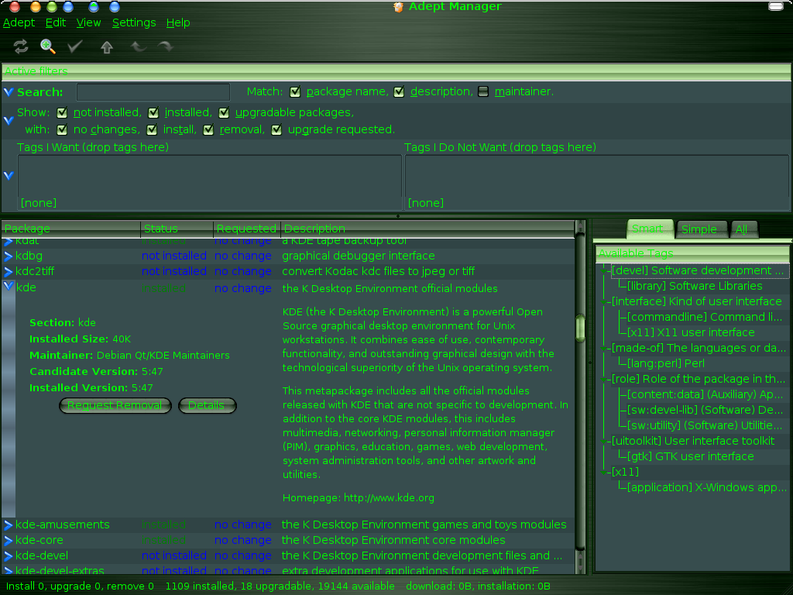Image resolution: width=793 pixels, height=595 pixels.
Task: Select the [sw:utility] Software Utilities tag
Action: [705, 426]
